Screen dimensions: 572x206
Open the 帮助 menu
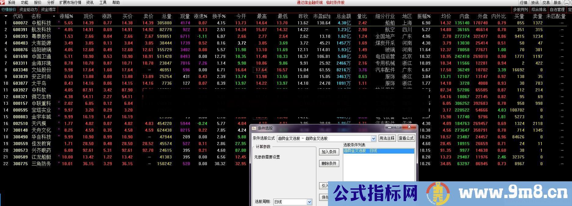pos(116,2)
